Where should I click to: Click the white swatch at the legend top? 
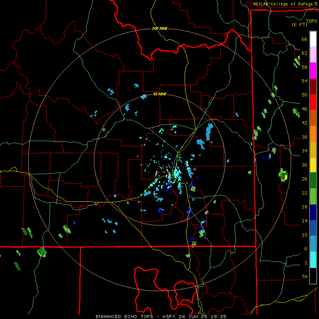(313, 39)
